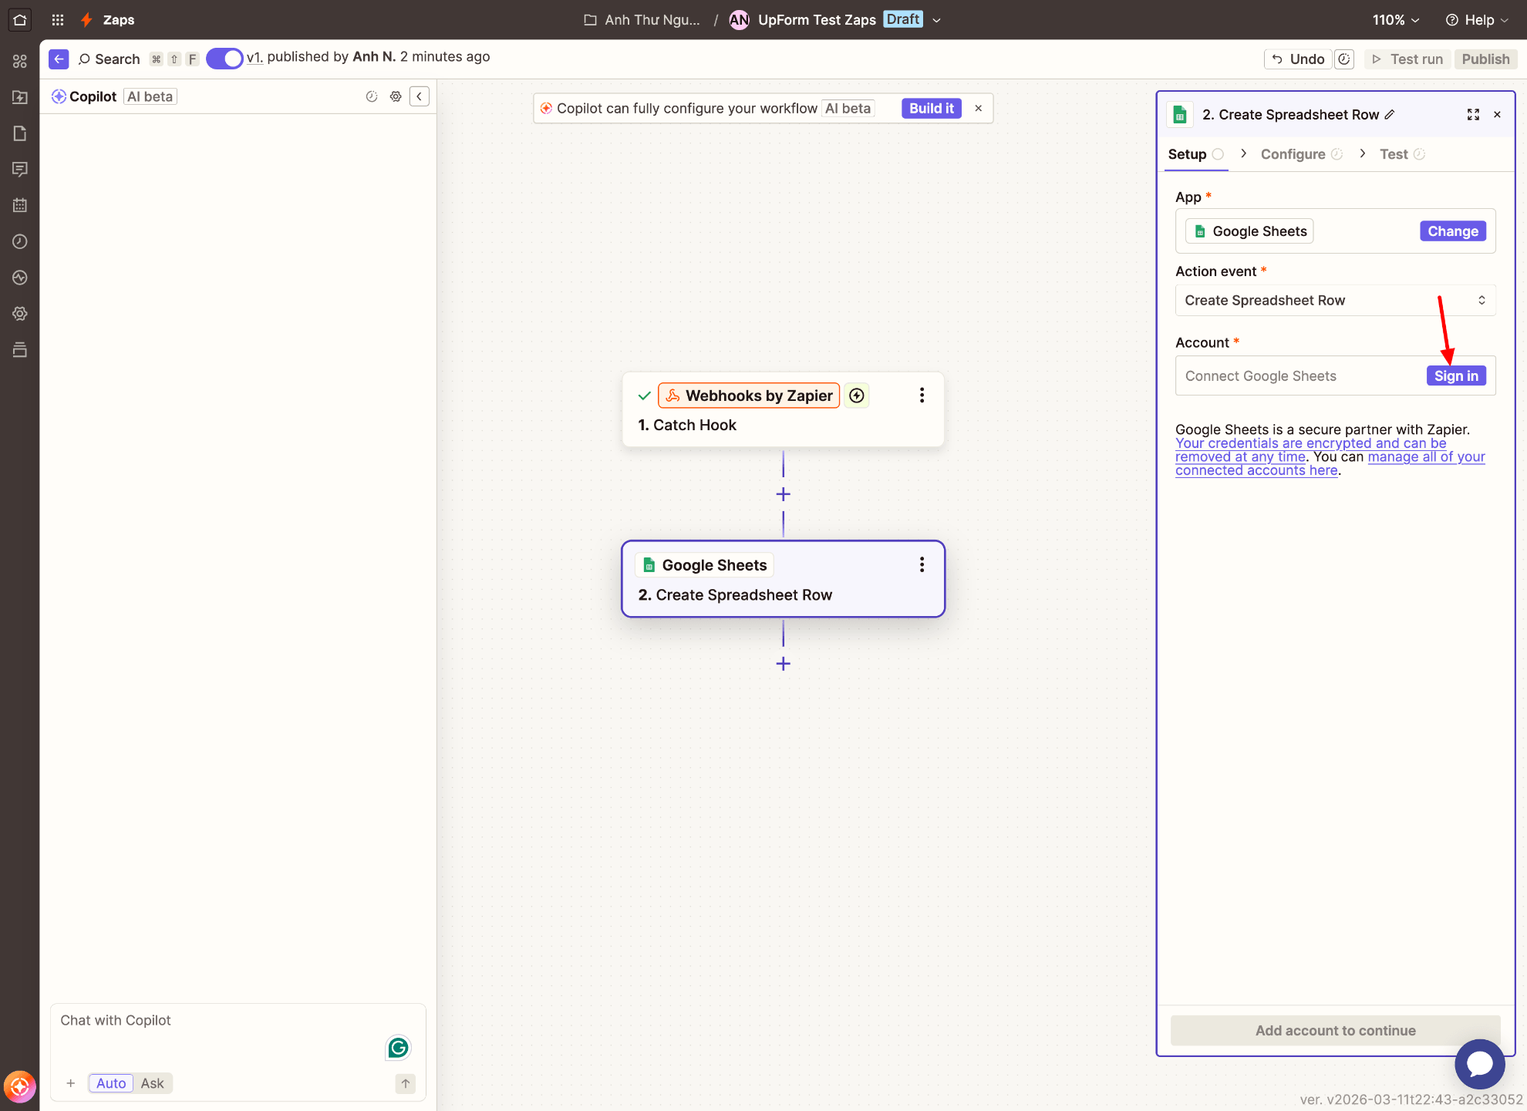This screenshot has width=1527, height=1111.
Task: Select Auto mode in Copilot
Action: click(x=111, y=1083)
